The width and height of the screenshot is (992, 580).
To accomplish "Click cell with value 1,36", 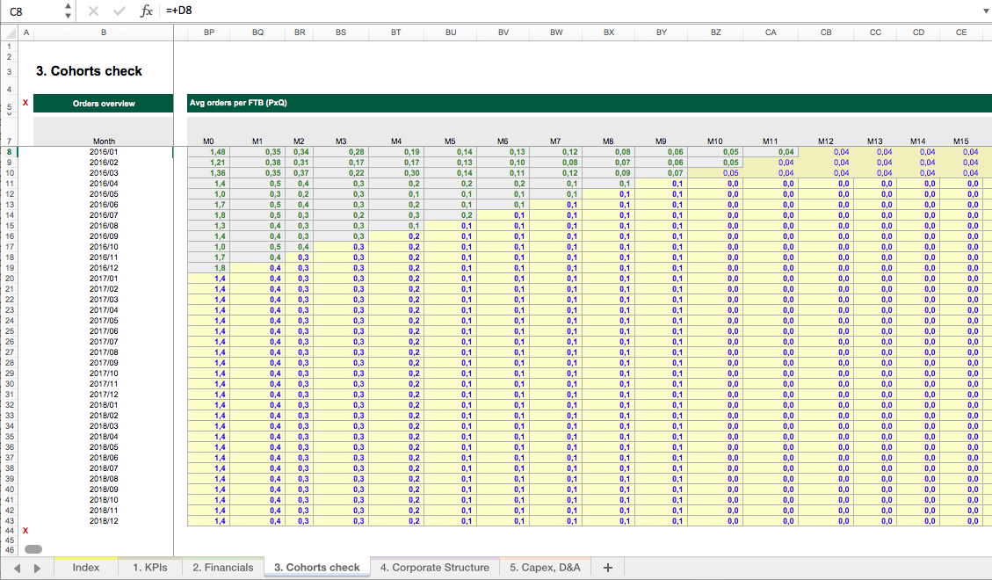I will click(209, 172).
